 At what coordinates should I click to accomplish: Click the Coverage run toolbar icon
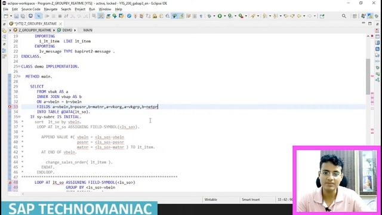pyautogui.click(x=230, y=16)
